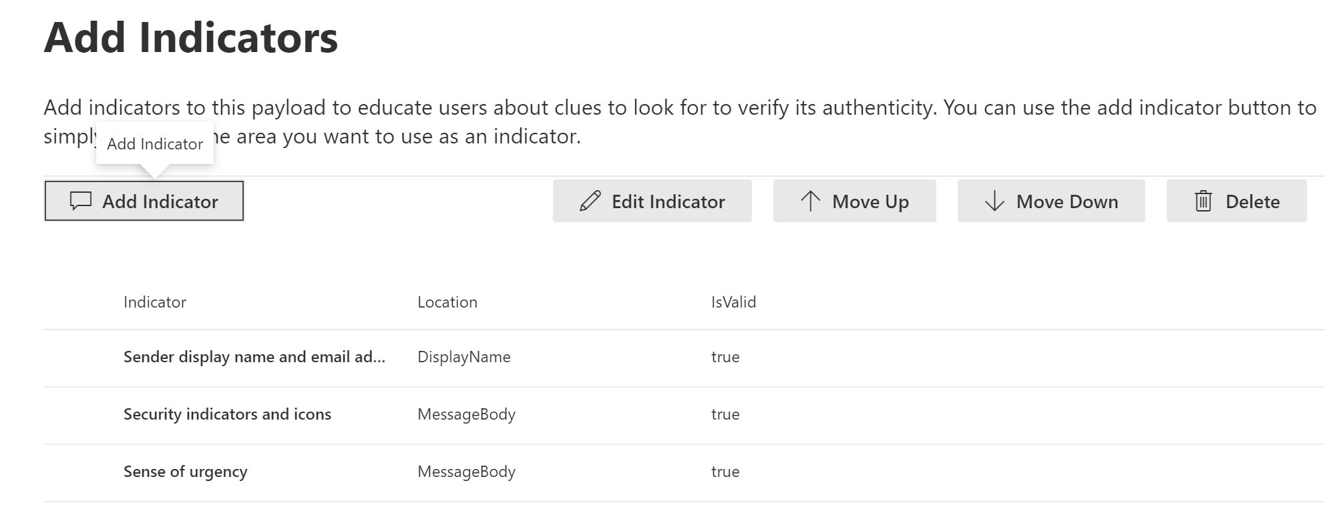Screen dimensions: 1325x513
Task: Sort by the Indicator column header
Action: [x=155, y=302]
